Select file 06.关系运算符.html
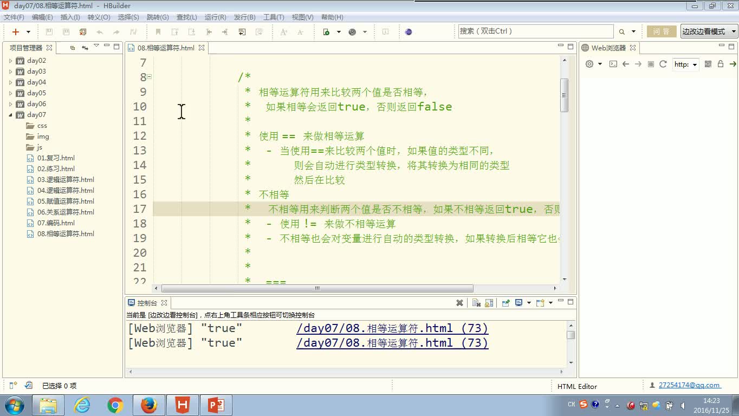This screenshot has height=416, width=739. coord(61,212)
